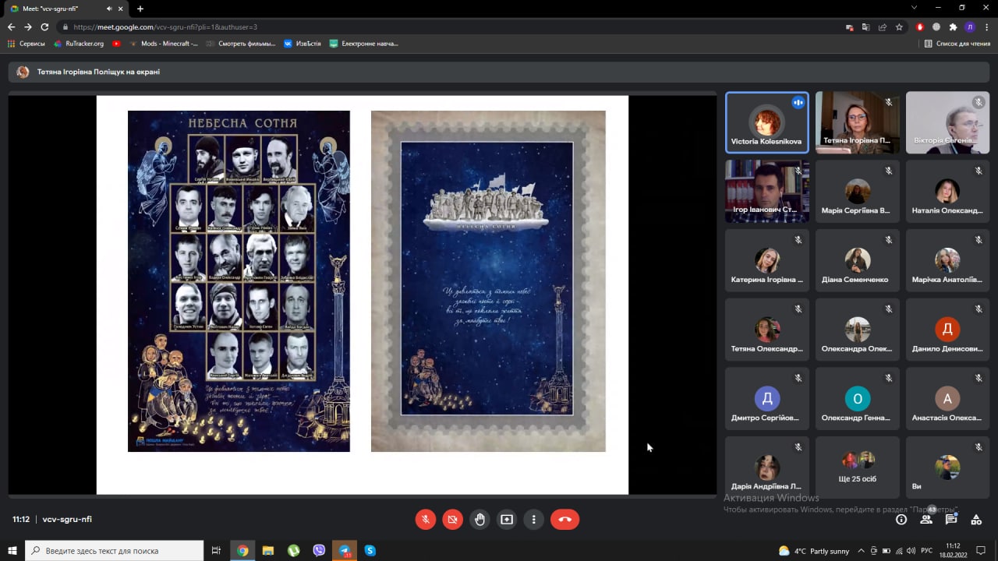Open the meeting chat panel
Viewport: 998px width, 561px height.
click(x=951, y=519)
